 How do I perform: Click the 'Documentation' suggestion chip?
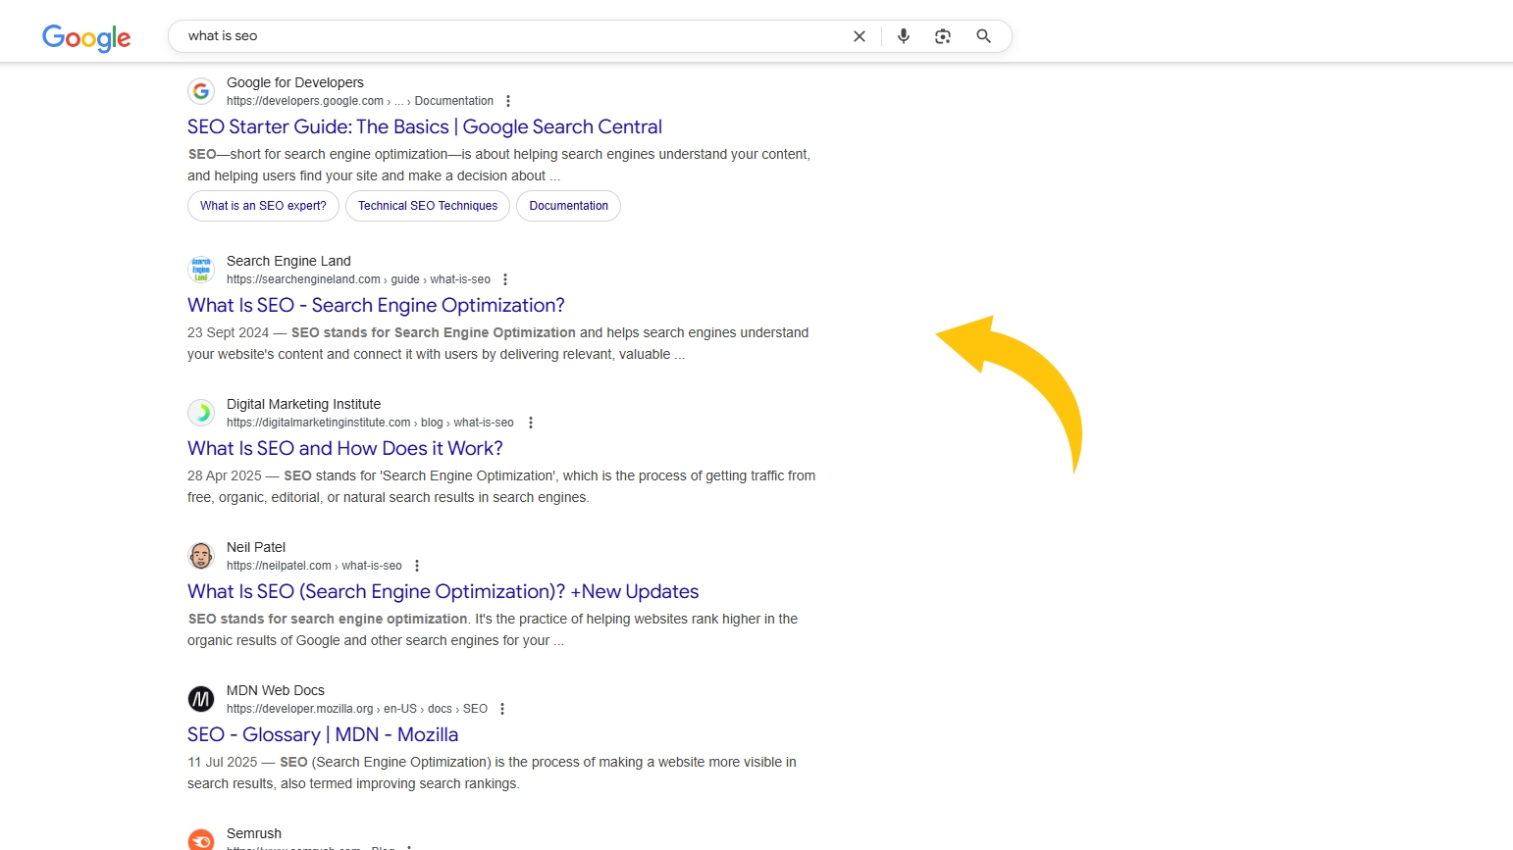568,206
